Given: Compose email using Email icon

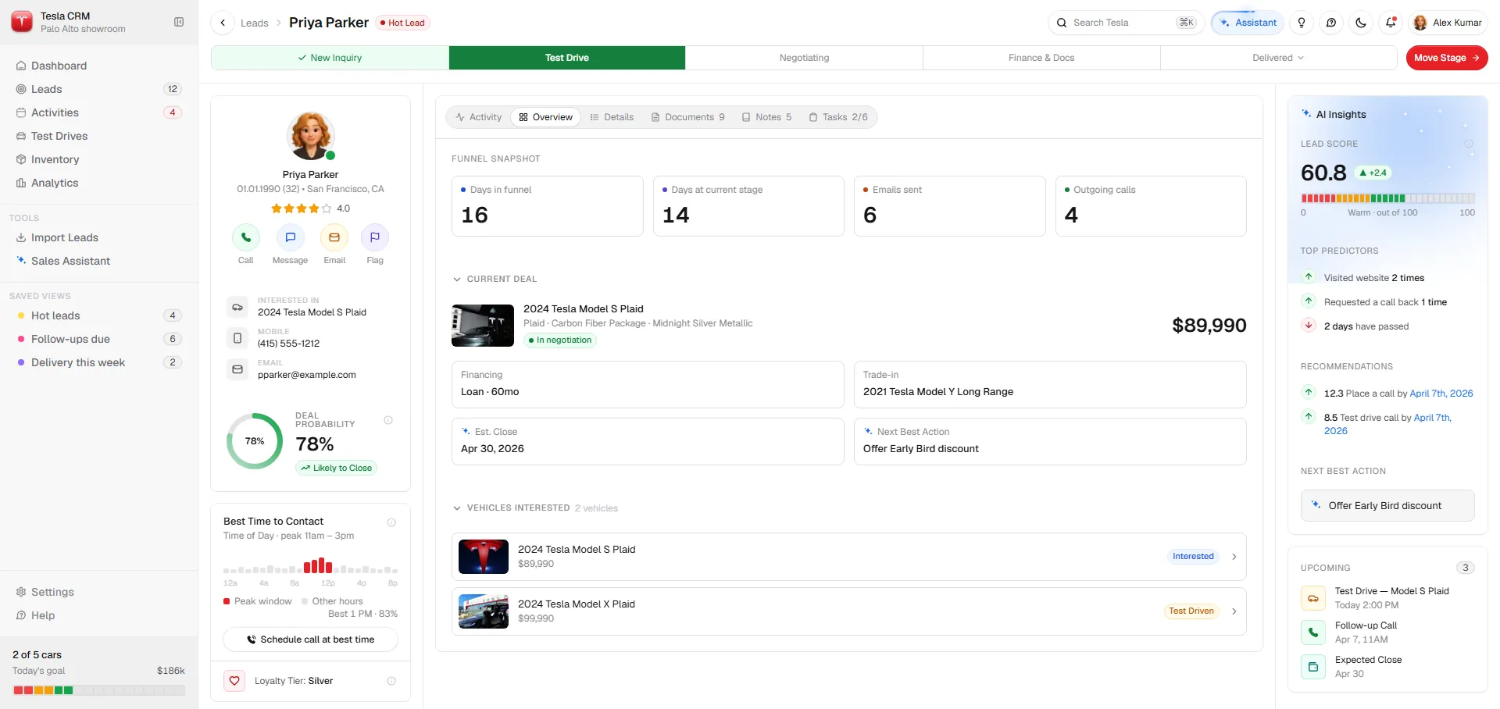Looking at the screenshot, I should pyautogui.click(x=334, y=237).
